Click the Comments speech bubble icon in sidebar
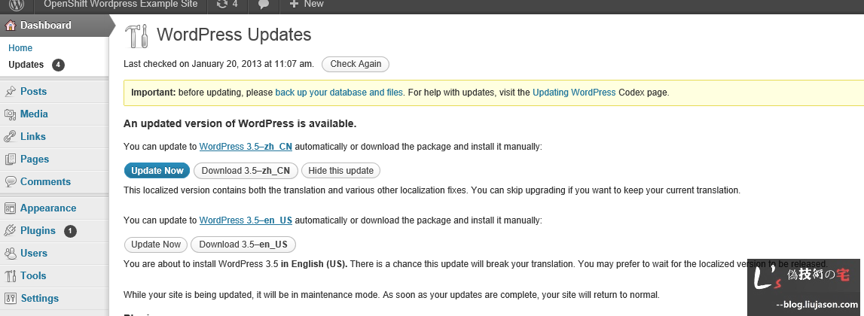Screen dimensions: 864x316 tap(10, 181)
